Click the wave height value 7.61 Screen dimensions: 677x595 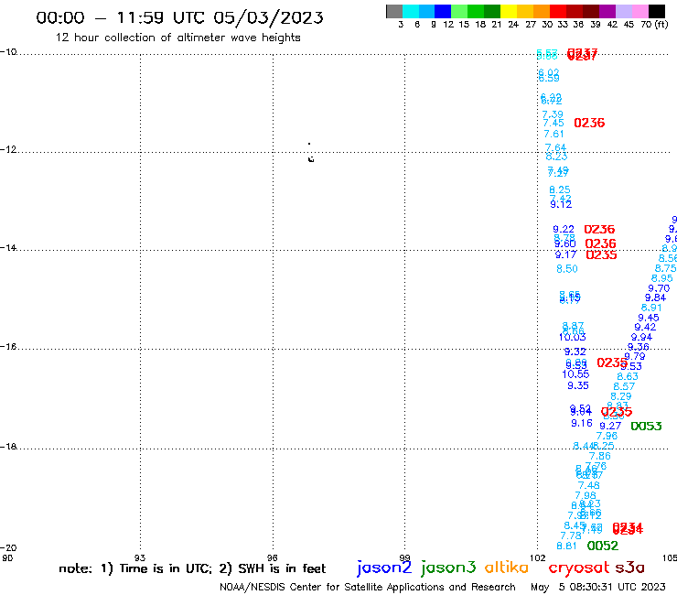point(553,134)
